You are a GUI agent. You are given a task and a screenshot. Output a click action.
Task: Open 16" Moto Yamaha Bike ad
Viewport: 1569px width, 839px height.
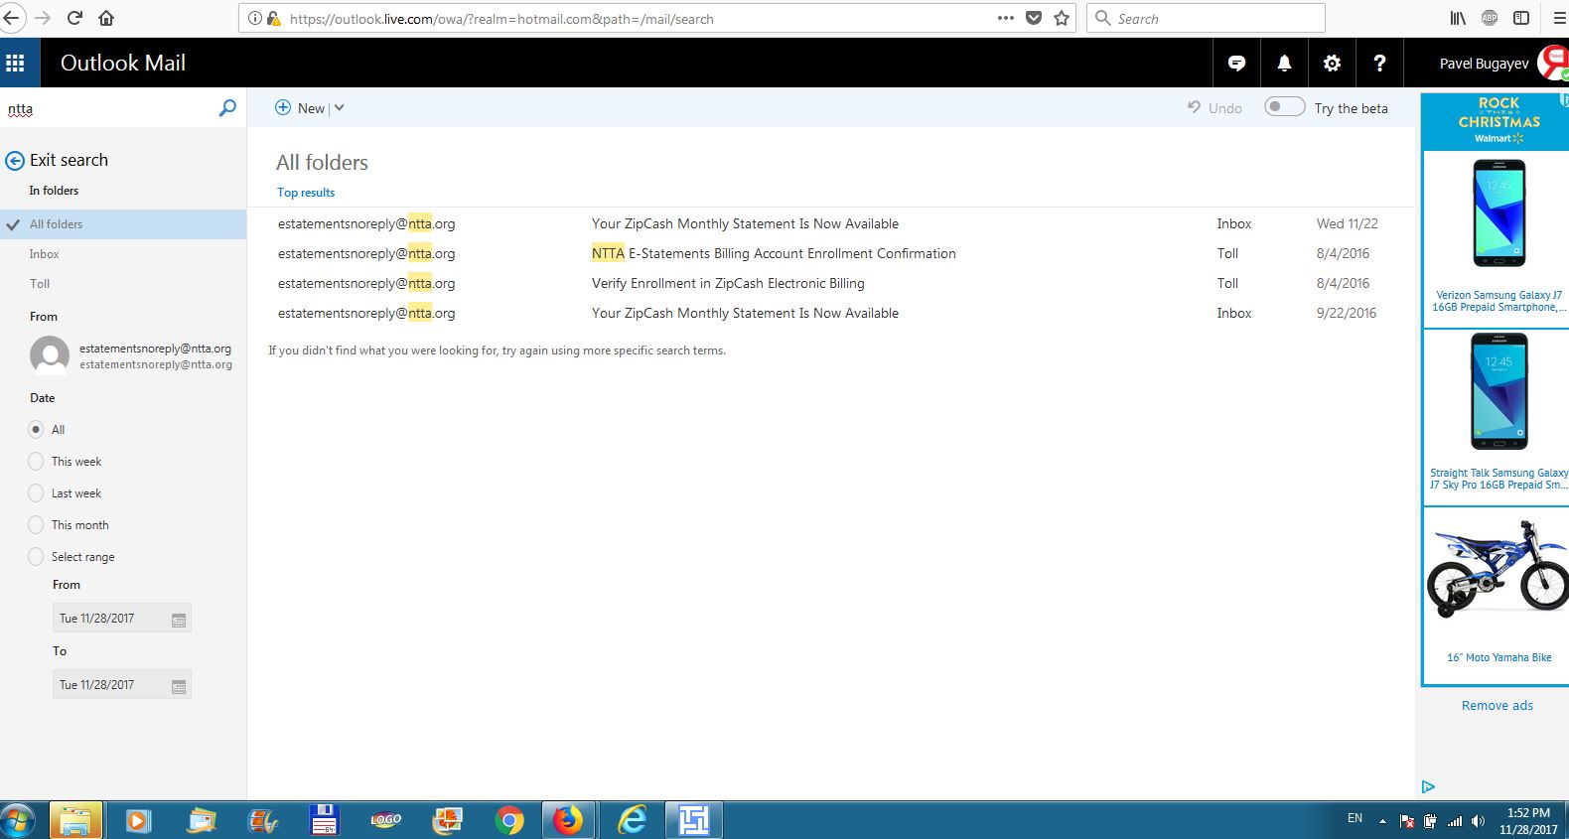pyautogui.click(x=1497, y=596)
